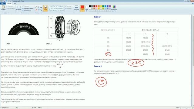Adjust the zoom slider in status bar

click(187, 108)
